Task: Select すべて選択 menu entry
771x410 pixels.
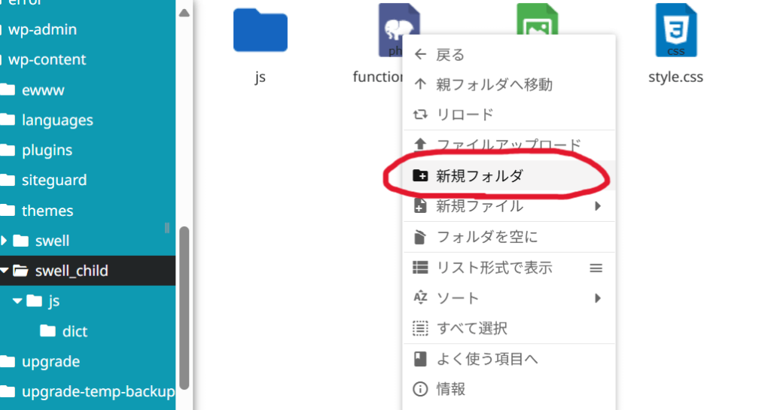Action: (x=471, y=329)
